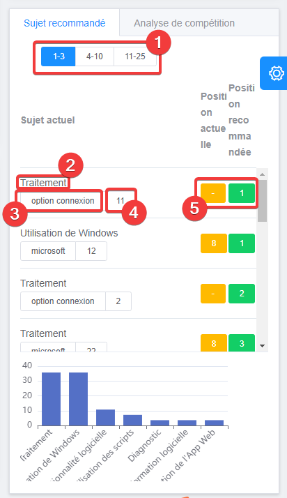Click the yellow current position 8 badge for Utilisation de Windows
Image resolution: width=287 pixels, height=498 pixels.
point(214,243)
